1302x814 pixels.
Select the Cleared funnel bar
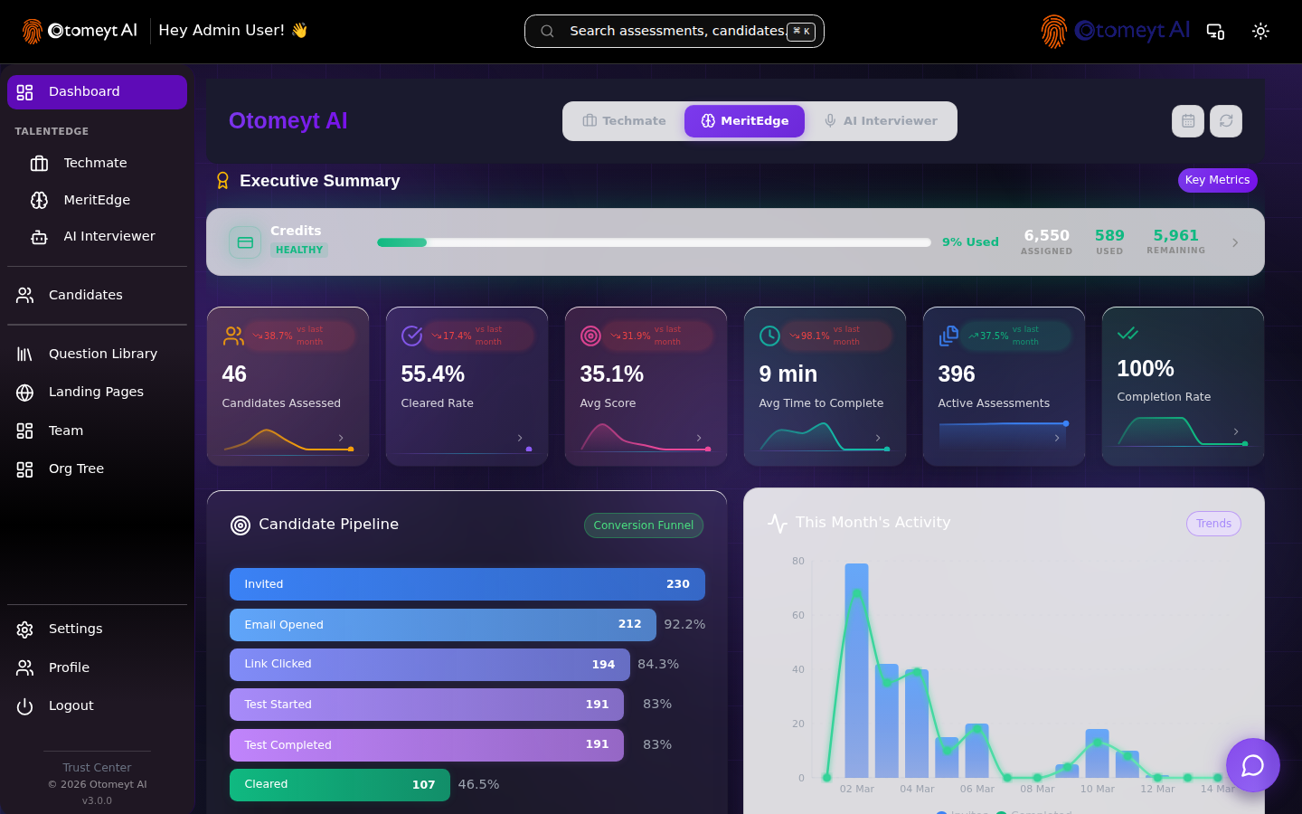(340, 785)
